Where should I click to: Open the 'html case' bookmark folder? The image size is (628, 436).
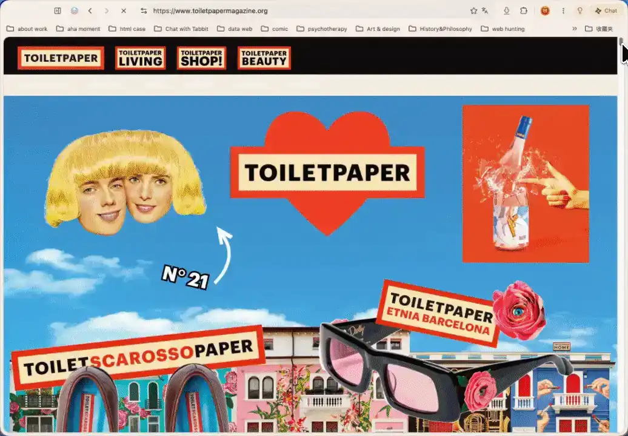pos(127,29)
